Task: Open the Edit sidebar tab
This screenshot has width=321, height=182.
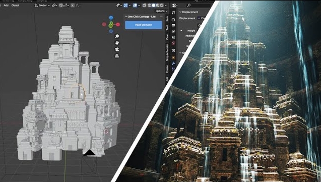Action: [x=167, y=79]
